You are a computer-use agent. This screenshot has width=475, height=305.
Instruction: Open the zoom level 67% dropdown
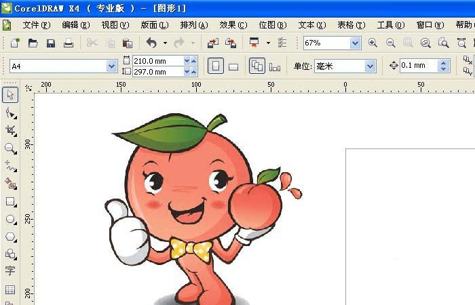pos(355,43)
